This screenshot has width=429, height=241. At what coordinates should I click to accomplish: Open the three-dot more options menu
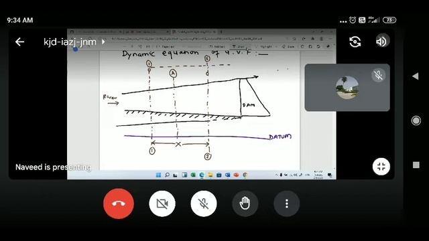[x=286, y=204]
